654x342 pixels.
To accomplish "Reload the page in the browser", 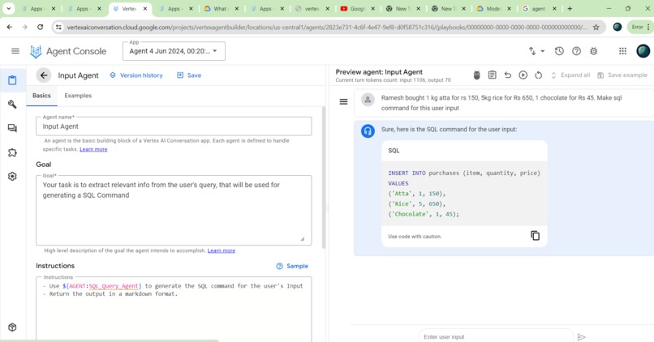I will pos(40,27).
